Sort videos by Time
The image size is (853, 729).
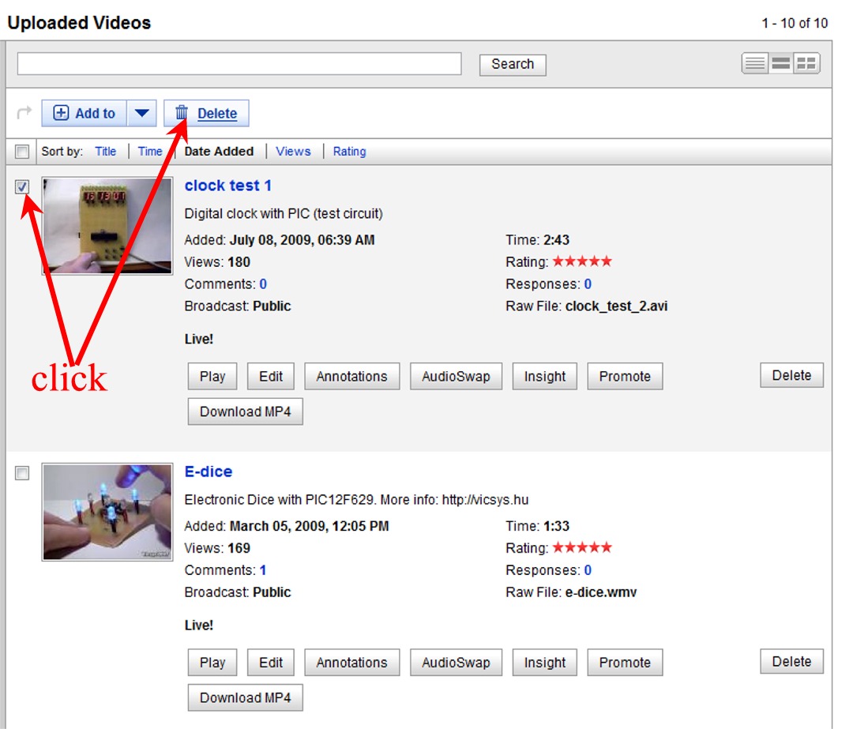click(150, 151)
